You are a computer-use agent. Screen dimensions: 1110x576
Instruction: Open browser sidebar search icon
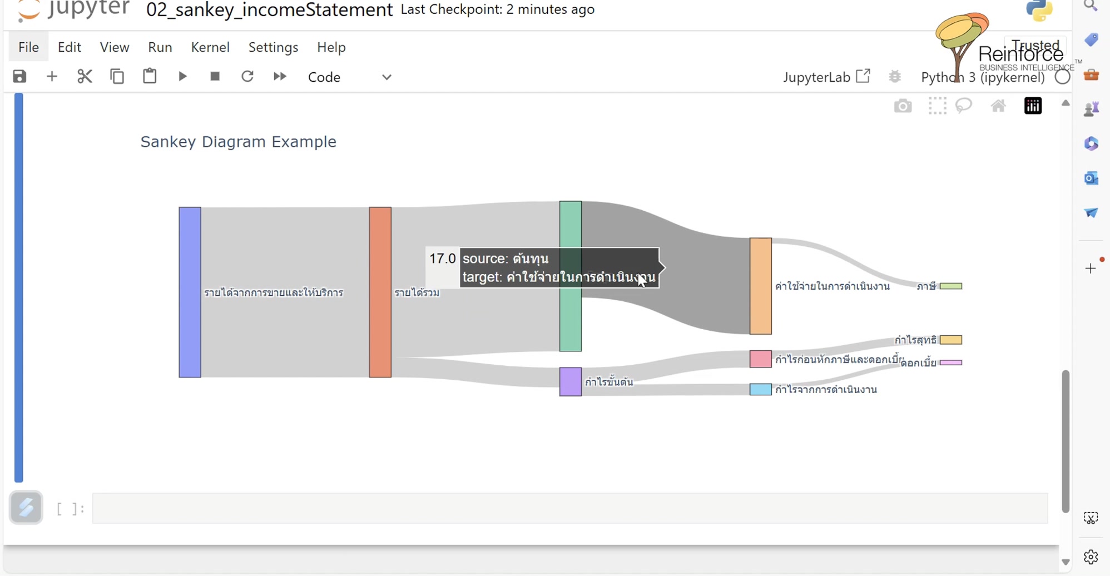(1091, 6)
